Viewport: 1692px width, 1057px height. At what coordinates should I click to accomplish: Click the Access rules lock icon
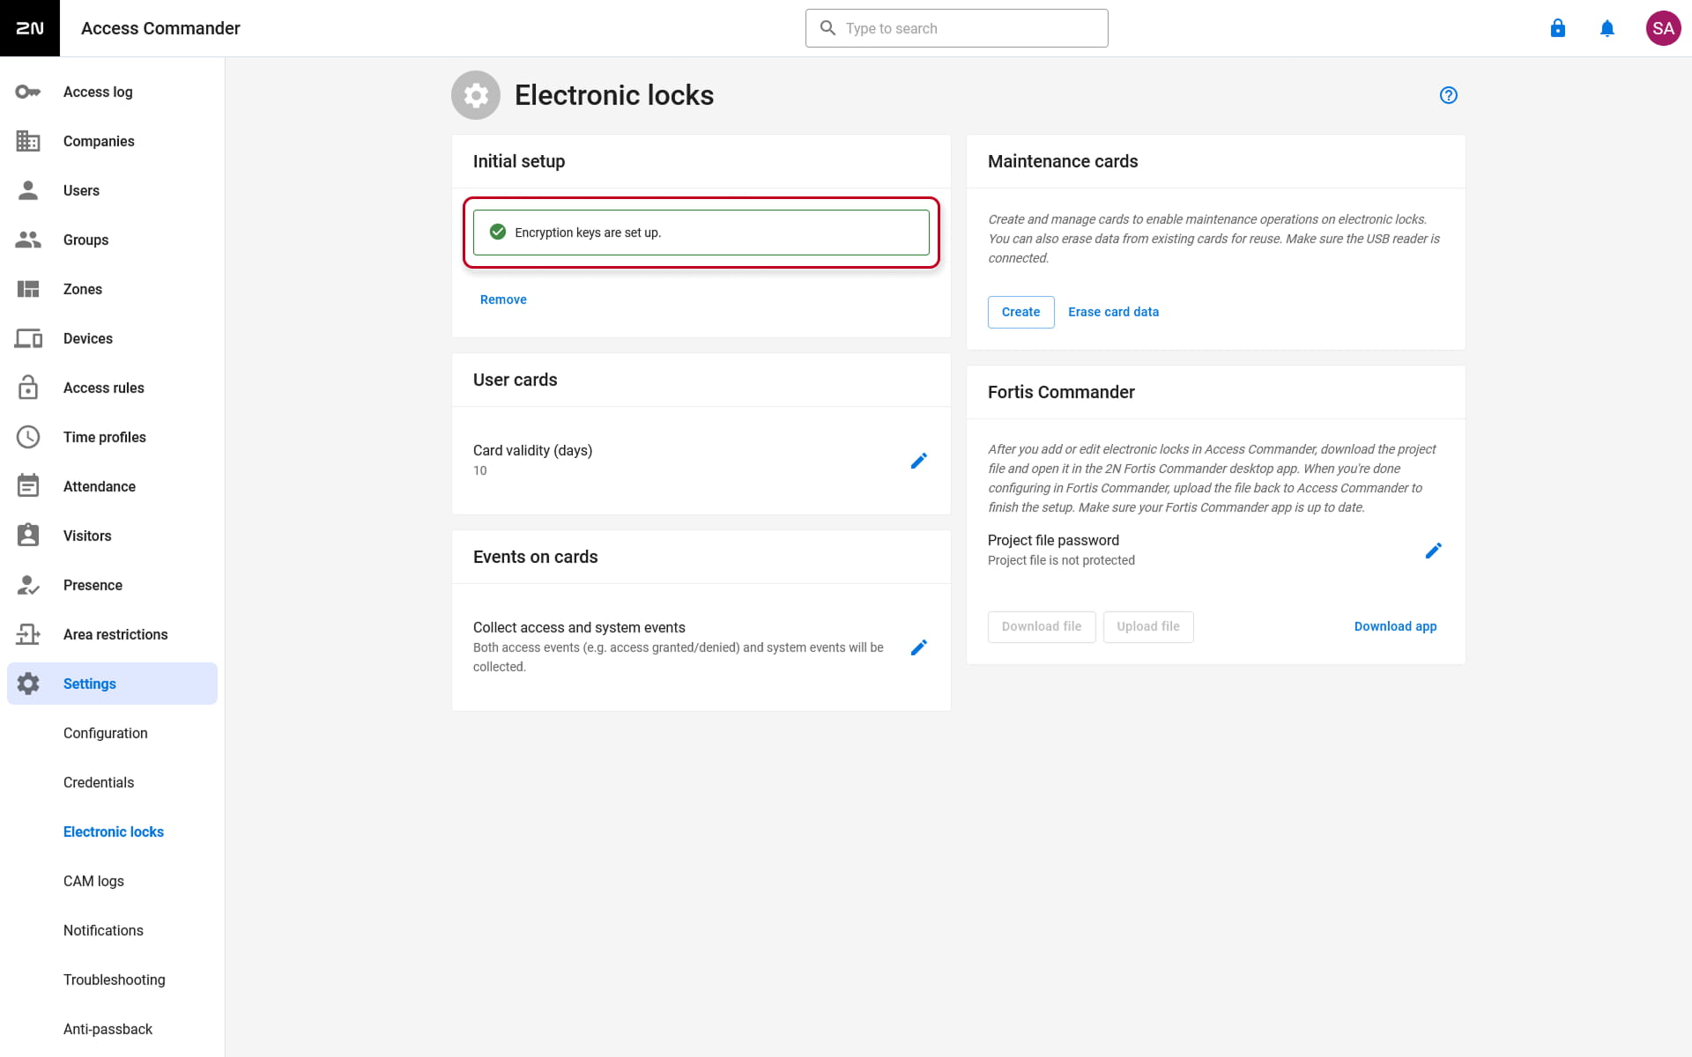(x=28, y=388)
